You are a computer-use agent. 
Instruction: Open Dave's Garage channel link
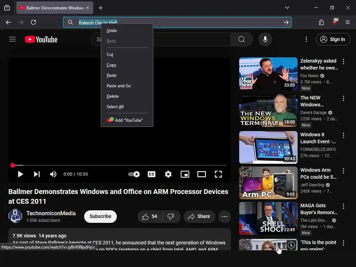click(x=313, y=112)
